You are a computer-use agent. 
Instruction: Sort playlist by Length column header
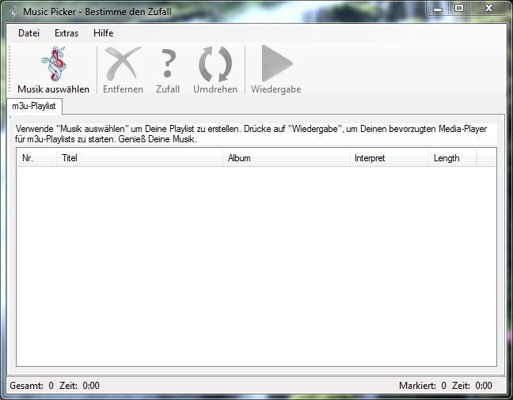(x=452, y=158)
